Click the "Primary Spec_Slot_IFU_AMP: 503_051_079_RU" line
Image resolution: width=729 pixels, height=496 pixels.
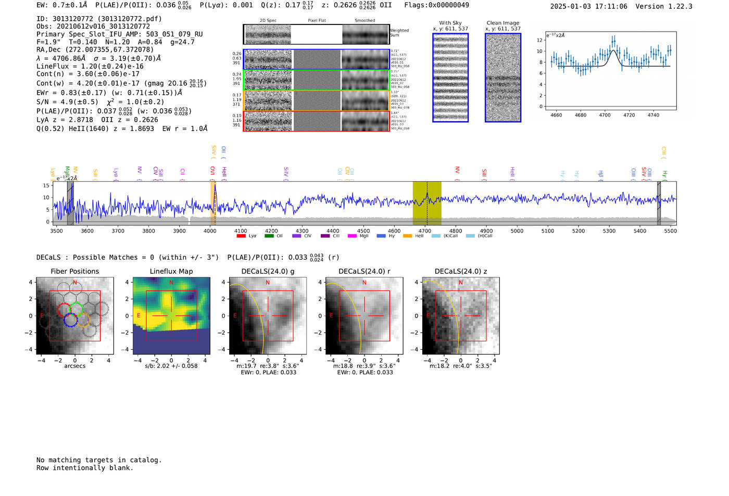(x=120, y=34)
